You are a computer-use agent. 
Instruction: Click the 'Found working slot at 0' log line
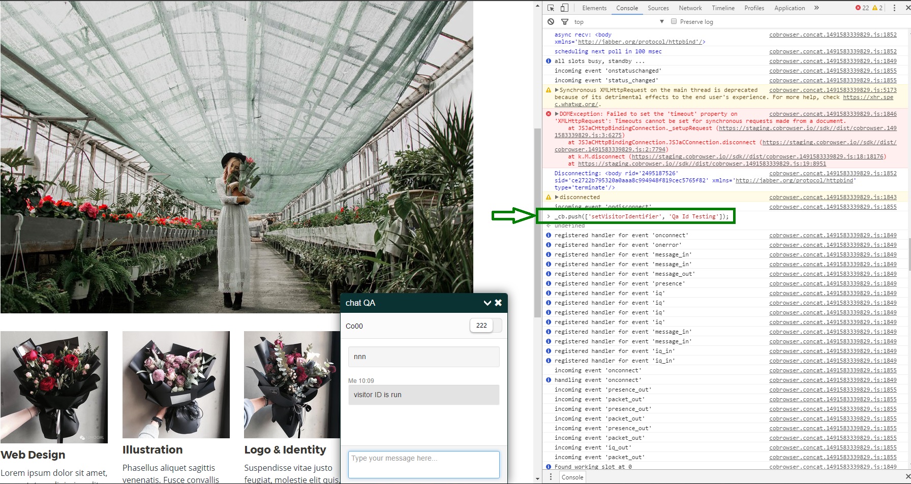pyautogui.click(x=593, y=467)
